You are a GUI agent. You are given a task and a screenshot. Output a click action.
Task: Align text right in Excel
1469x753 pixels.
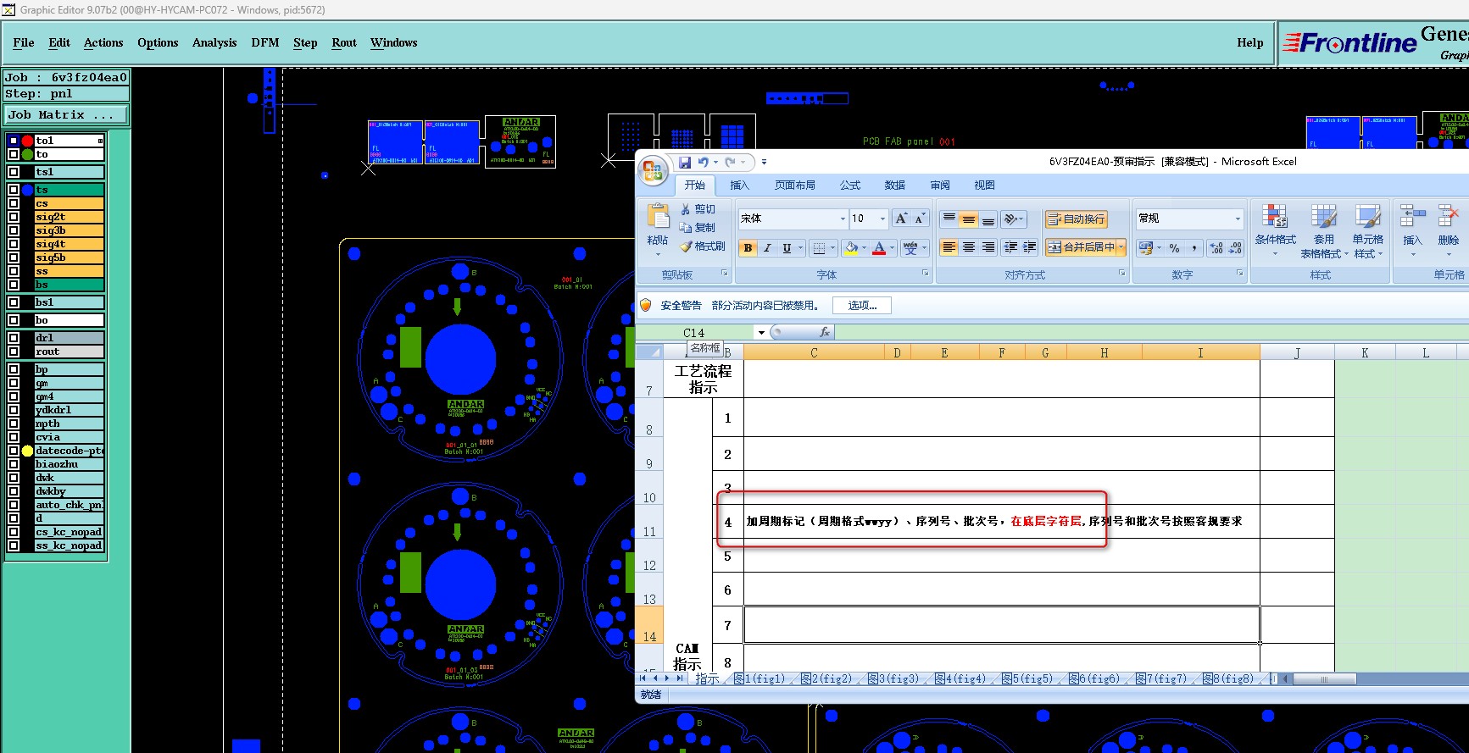coord(988,247)
